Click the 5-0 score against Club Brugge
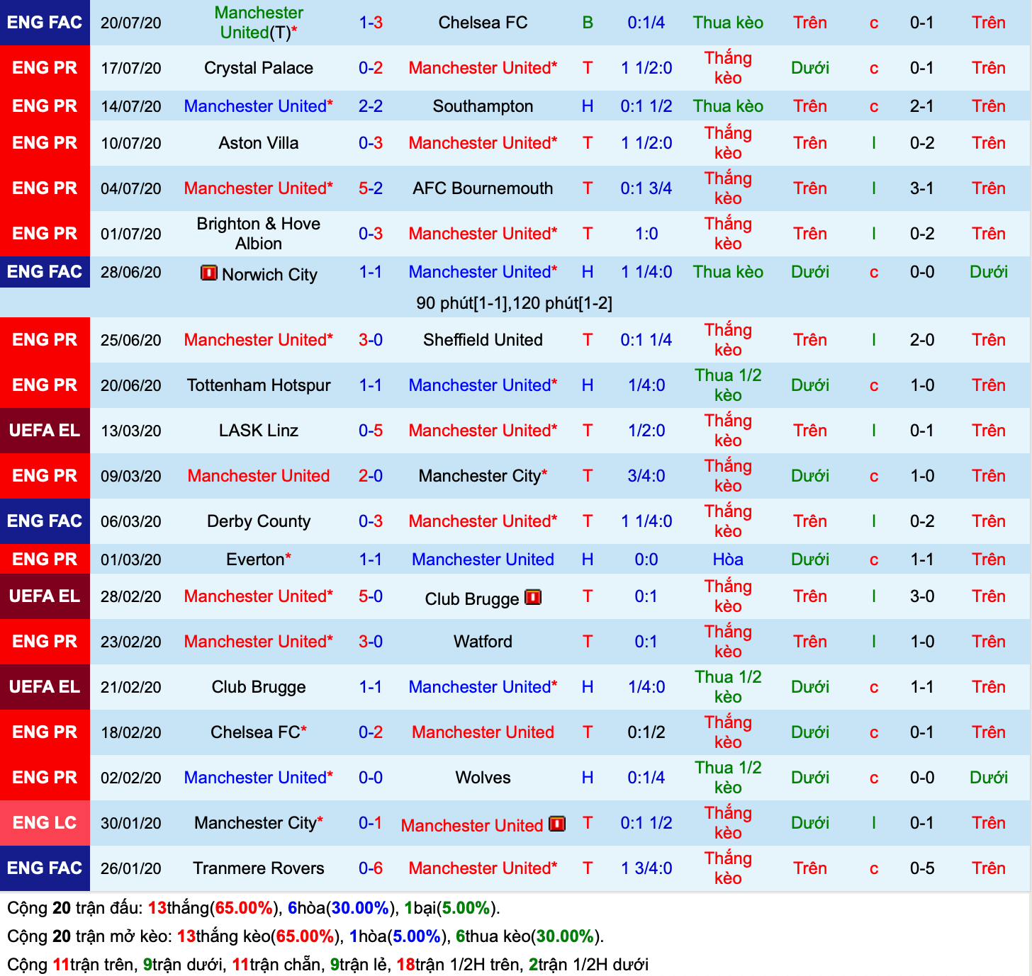Image resolution: width=1032 pixels, height=976 pixels. coord(371,596)
